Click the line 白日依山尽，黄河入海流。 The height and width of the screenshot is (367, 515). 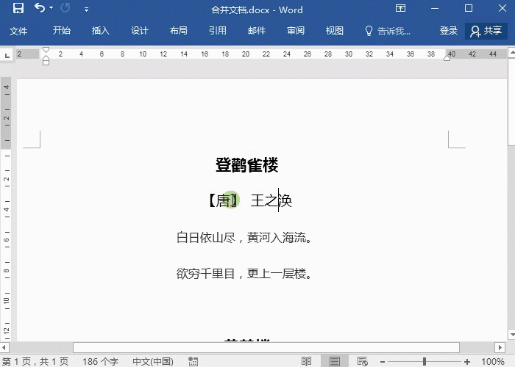click(x=244, y=238)
